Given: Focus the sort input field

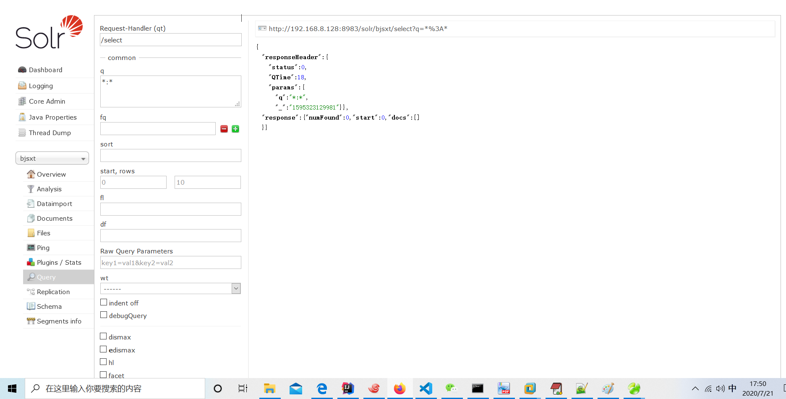Looking at the screenshot, I should click(x=171, y=156).
